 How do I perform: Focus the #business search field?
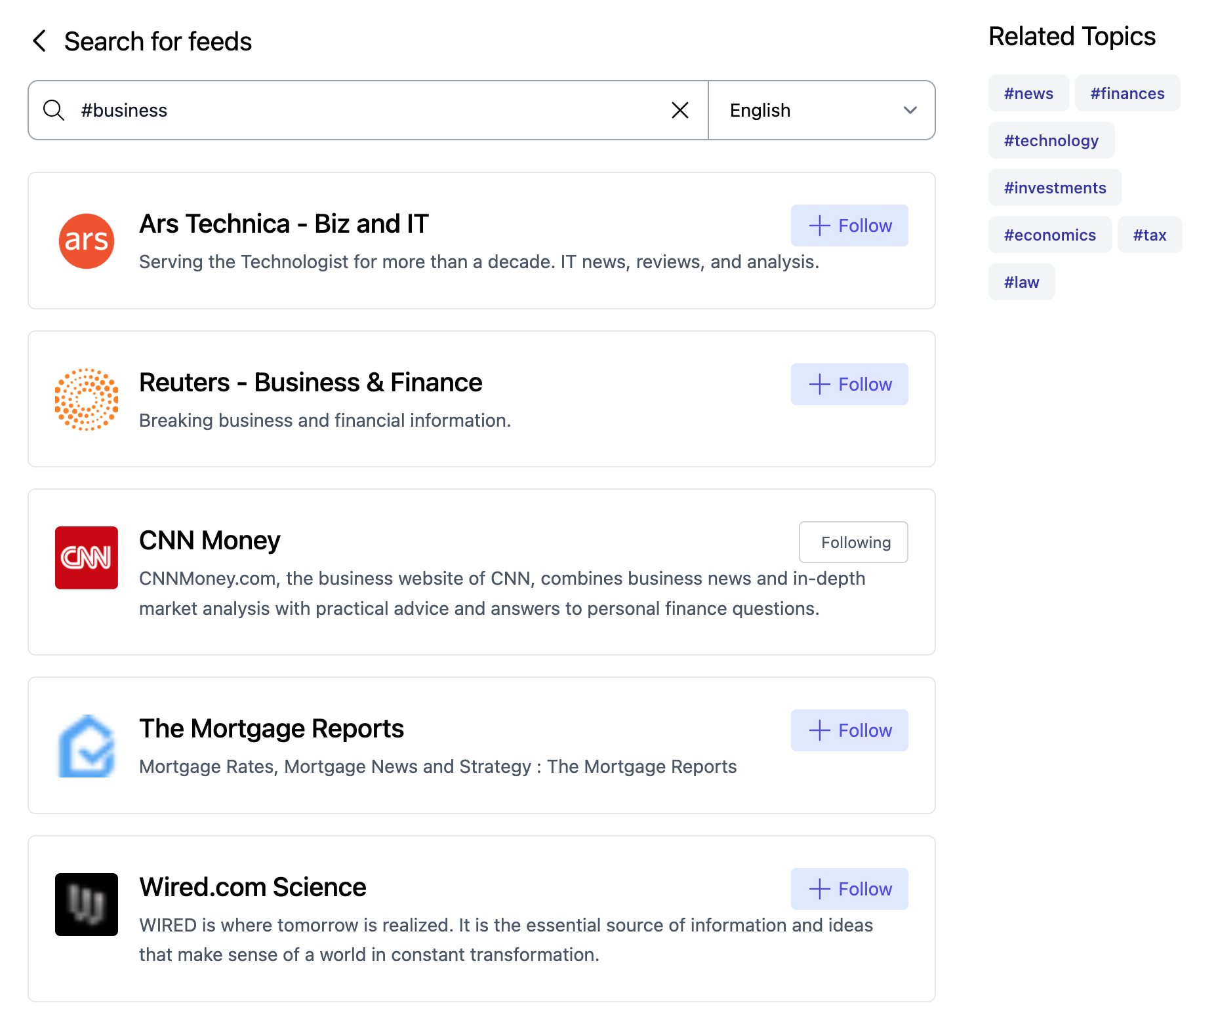369,110
